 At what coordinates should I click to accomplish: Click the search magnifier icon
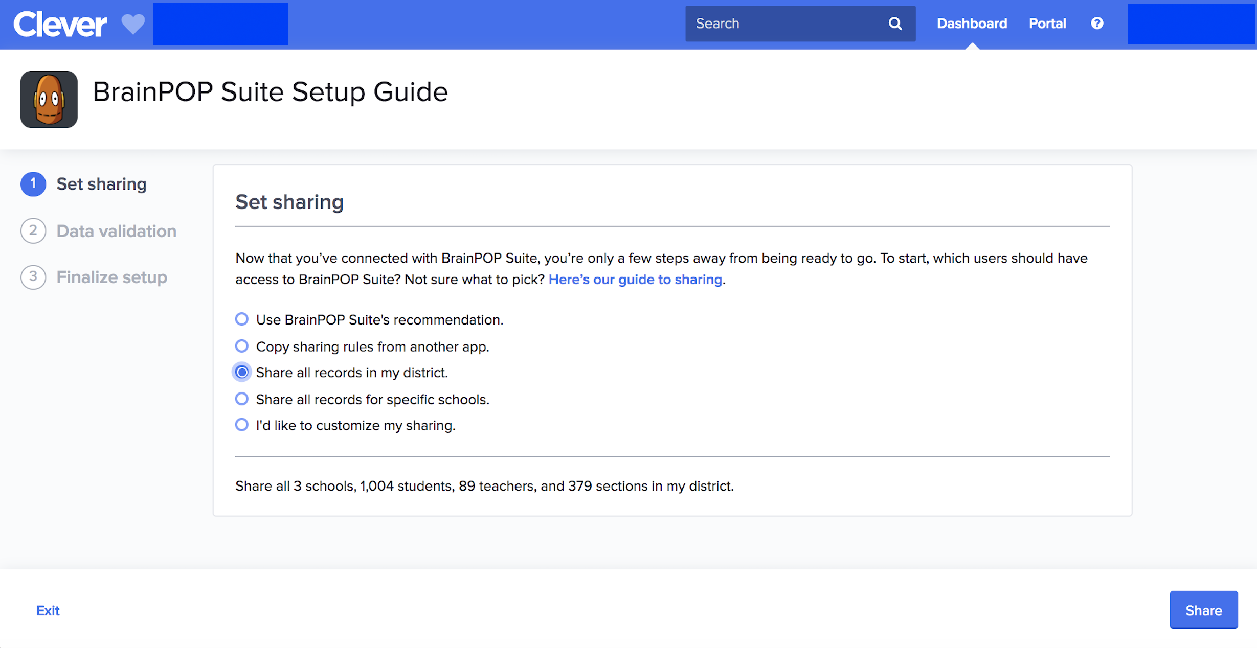895,24
